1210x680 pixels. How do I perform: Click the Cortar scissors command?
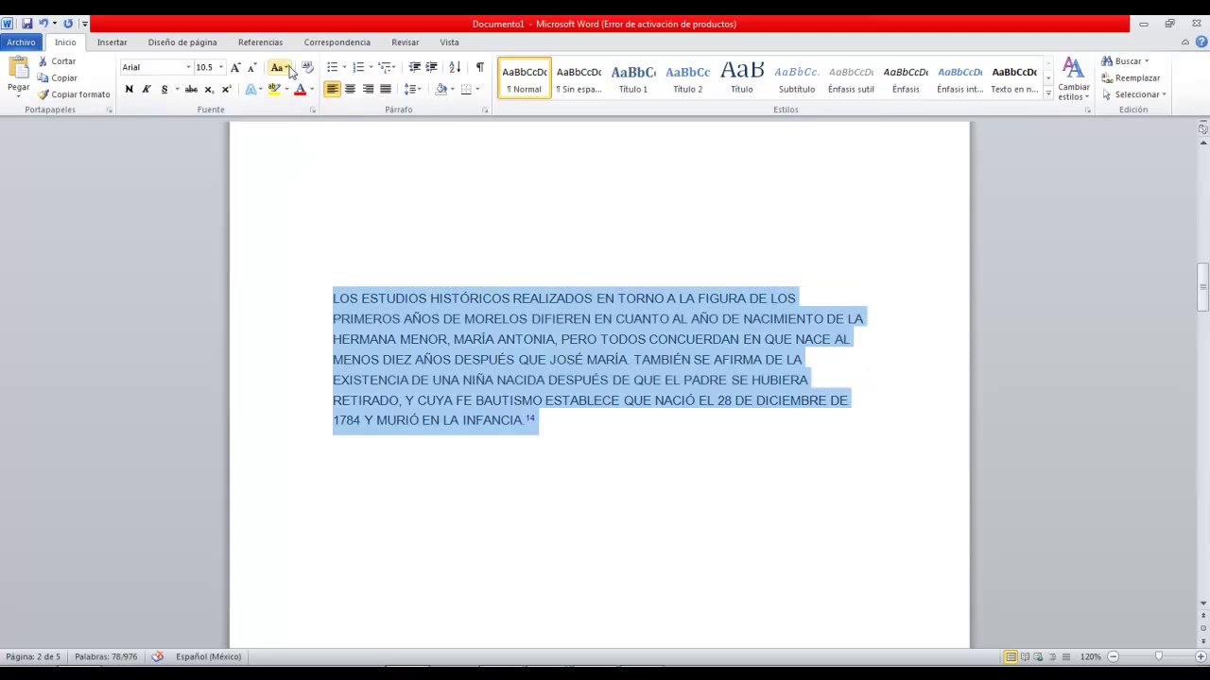pos(58,61)
